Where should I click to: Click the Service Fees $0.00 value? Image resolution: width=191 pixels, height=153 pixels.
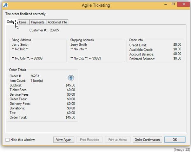[x=71, y=94]
